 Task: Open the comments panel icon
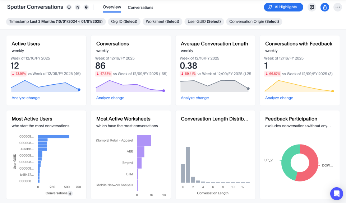click(x=312, y=7)
